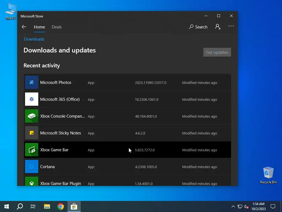The width and height of the screenshot is (282, 212).
Task: Minimize the Microsoft Store window
Action: click(206, 16)
